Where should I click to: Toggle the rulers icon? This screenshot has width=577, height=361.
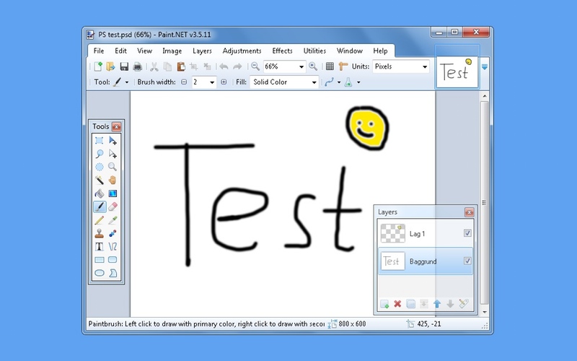coord(343,66)
